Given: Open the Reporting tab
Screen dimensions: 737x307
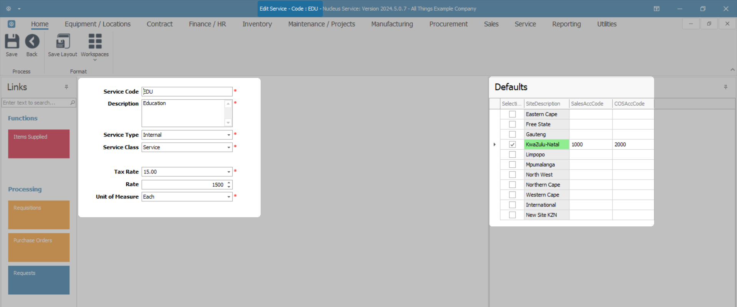Looking at the screenshot, I should [566, 24].
